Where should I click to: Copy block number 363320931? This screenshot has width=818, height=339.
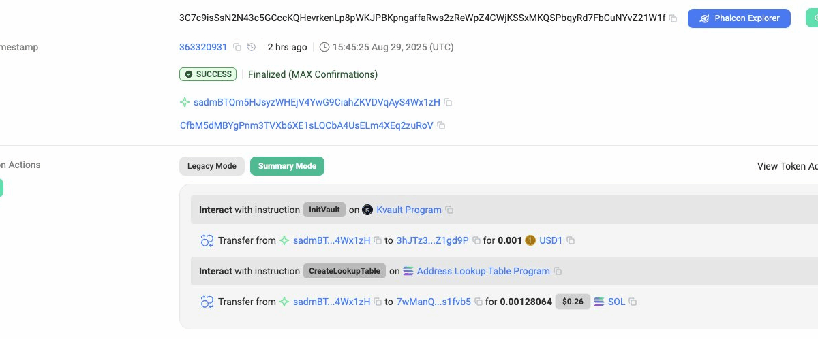[237, 47]
